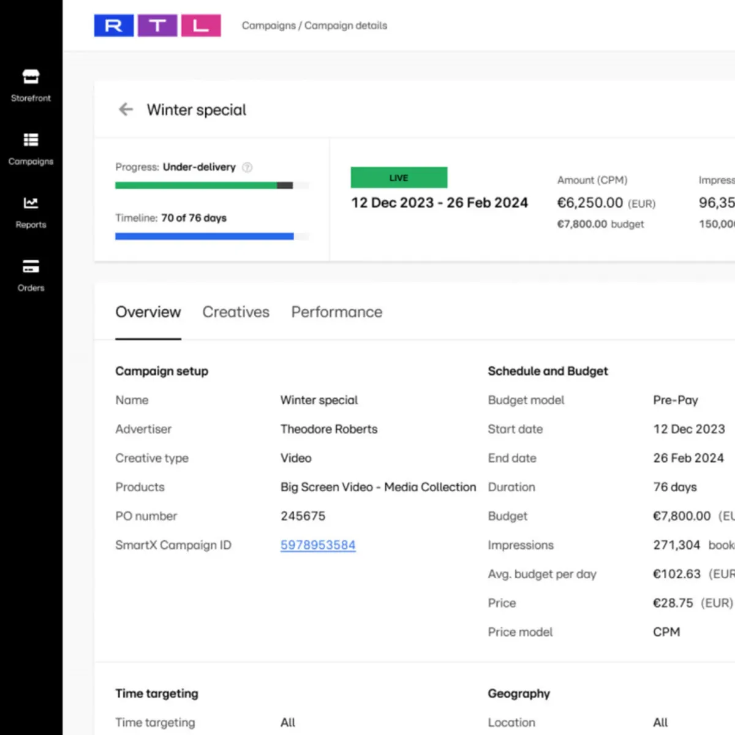Click the green LIVE status badge
The width and height of the screenshot is (735, 735).
pos(399,177)
